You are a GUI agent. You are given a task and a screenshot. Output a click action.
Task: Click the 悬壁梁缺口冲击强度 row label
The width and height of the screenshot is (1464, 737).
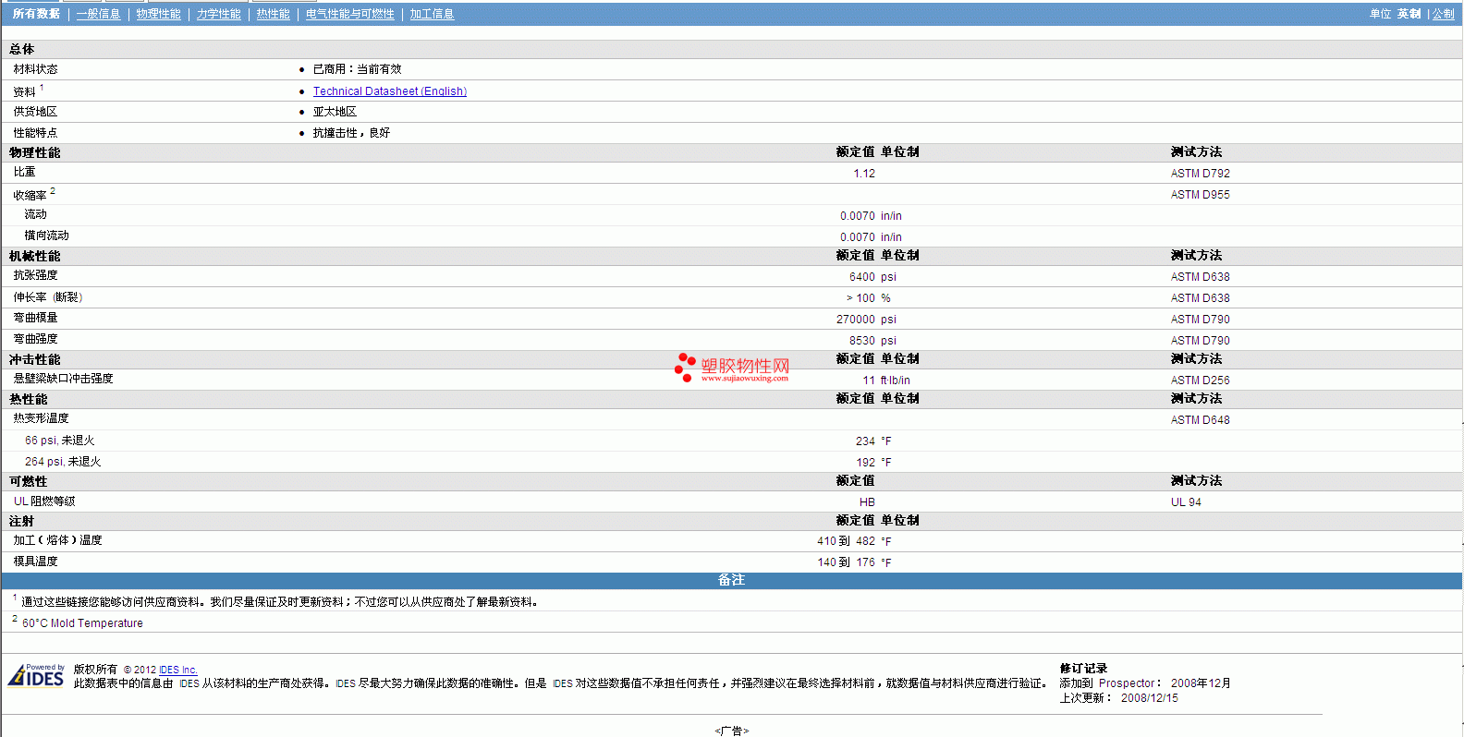[63, 379]
